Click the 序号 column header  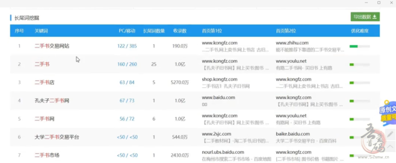pyautogui.click(x=19, y=31)
